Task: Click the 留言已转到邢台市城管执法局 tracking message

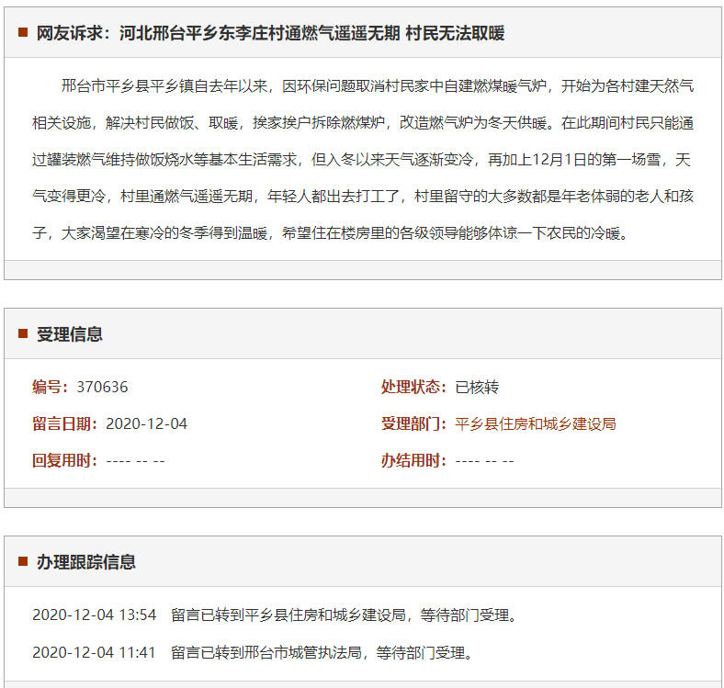Action: coord(323,653)
